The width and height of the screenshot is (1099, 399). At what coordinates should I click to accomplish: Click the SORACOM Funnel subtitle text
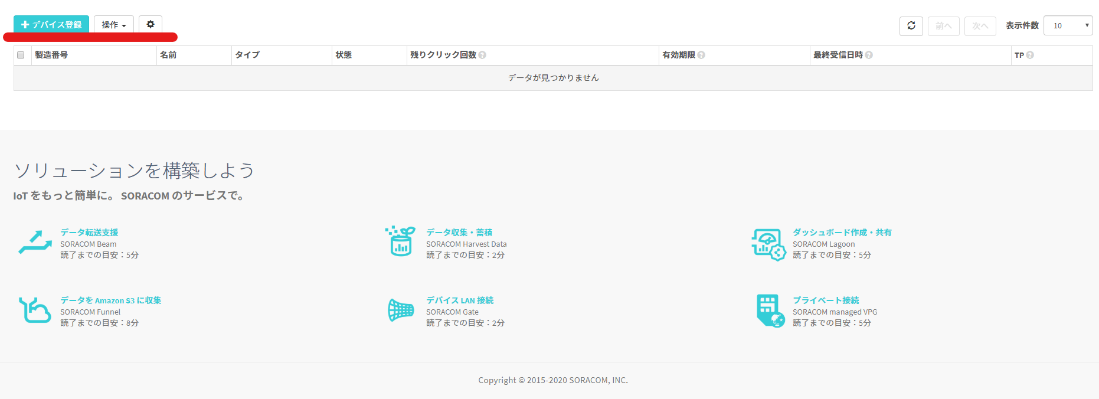point(90,312)
